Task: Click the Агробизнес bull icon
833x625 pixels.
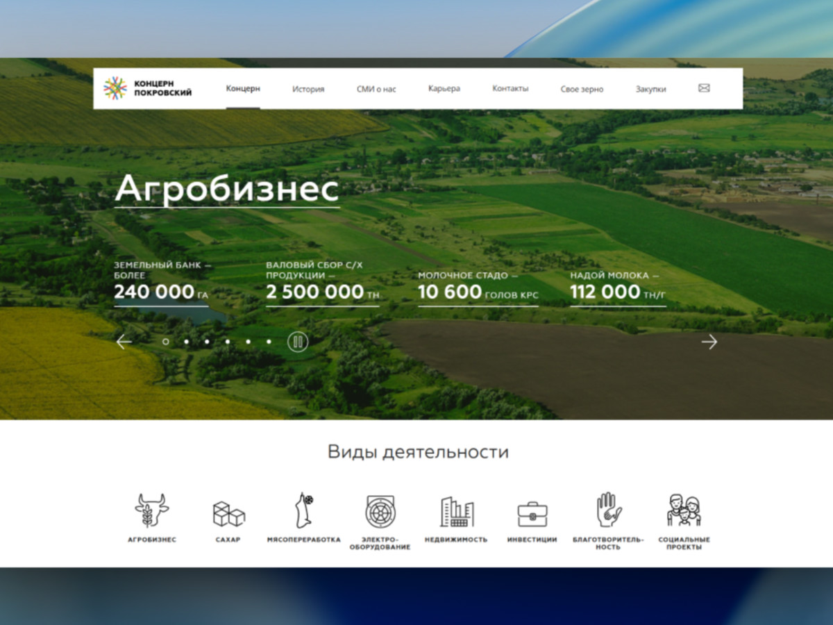Action: click(152, 511)
